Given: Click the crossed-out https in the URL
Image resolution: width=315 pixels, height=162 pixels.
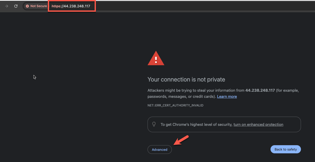Looking at the screenshot, I should (56, 6).
